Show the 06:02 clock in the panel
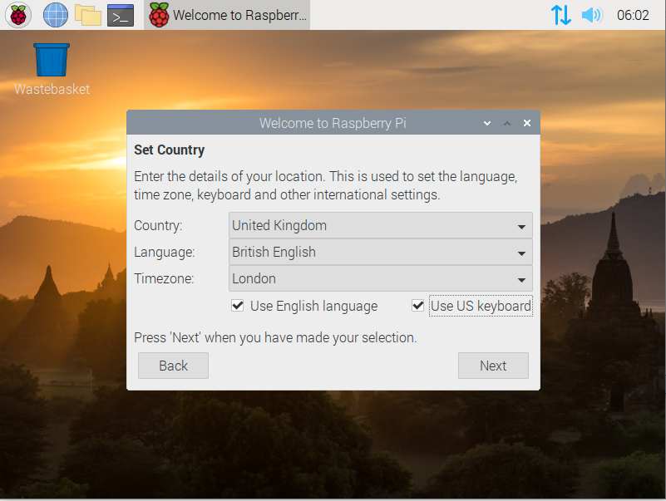 click(633, 15)
